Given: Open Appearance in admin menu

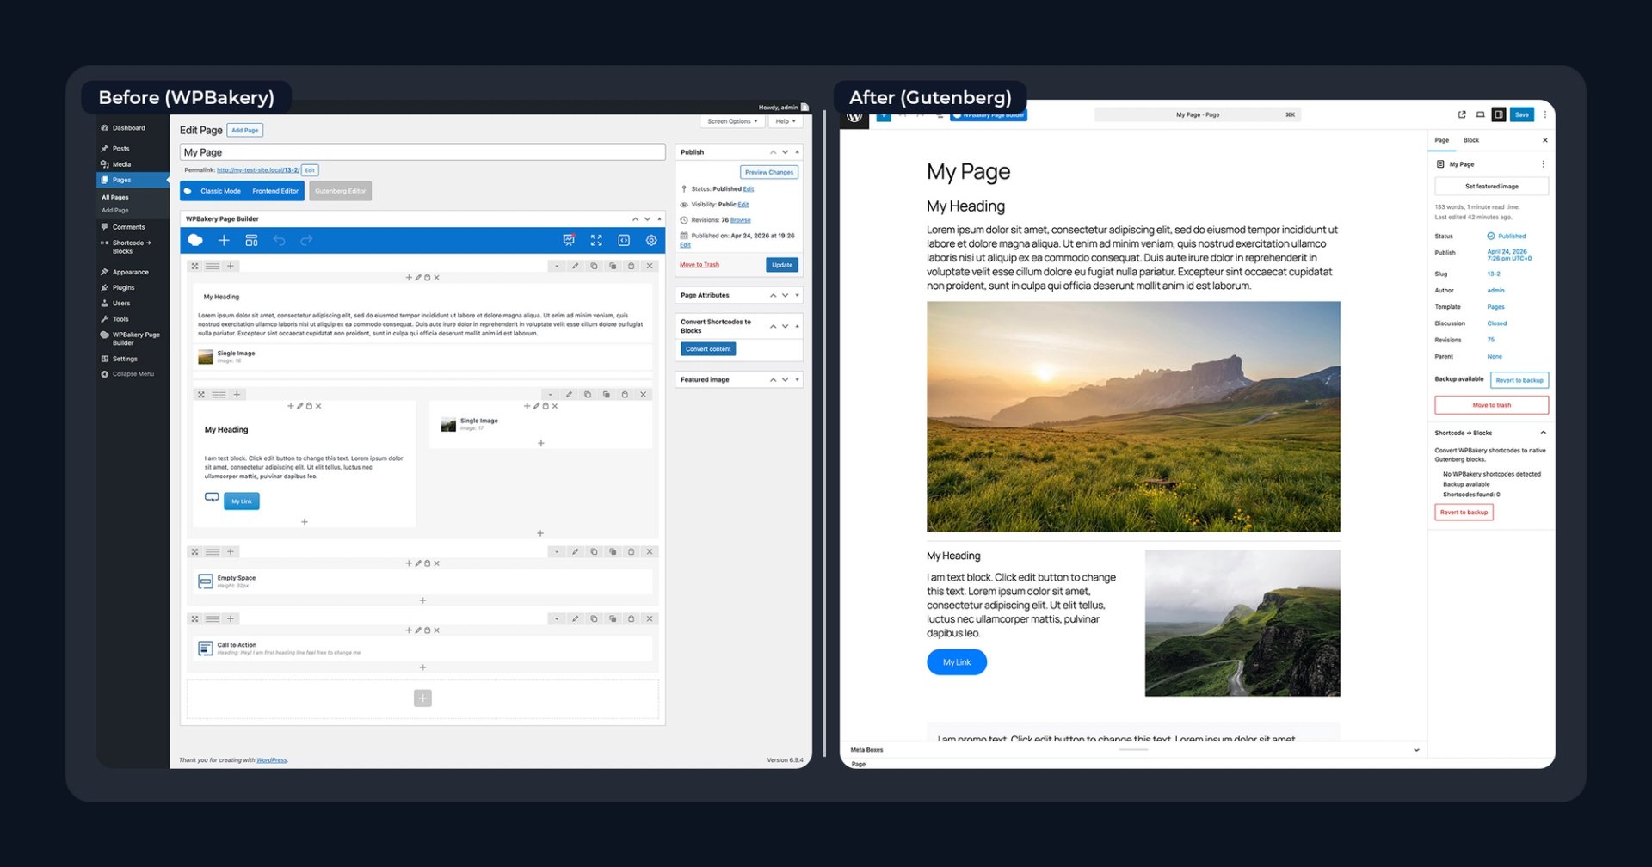Looking at the screenshot, I should click(130, 272).
